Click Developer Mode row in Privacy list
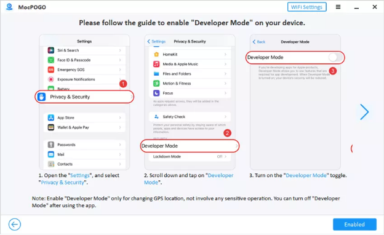Screen dimensions: 384x235 [x=190, y=146]
